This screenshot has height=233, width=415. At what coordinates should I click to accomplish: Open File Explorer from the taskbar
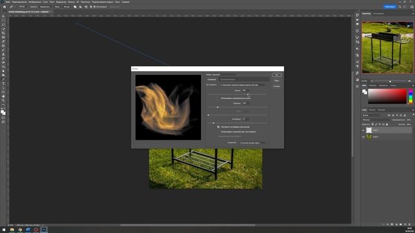pos(12,230)
